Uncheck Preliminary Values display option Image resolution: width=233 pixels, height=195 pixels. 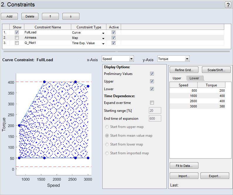(152, 74)
